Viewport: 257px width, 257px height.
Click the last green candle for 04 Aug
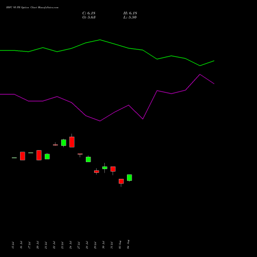[x=130, y=177]
